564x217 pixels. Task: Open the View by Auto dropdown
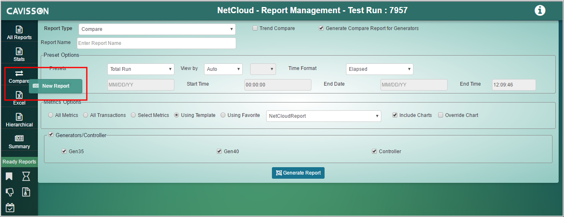click(223, 69)
